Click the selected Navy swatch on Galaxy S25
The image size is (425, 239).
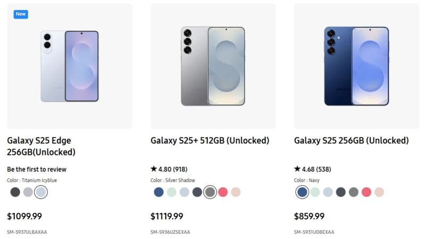[x=302, y=192]
